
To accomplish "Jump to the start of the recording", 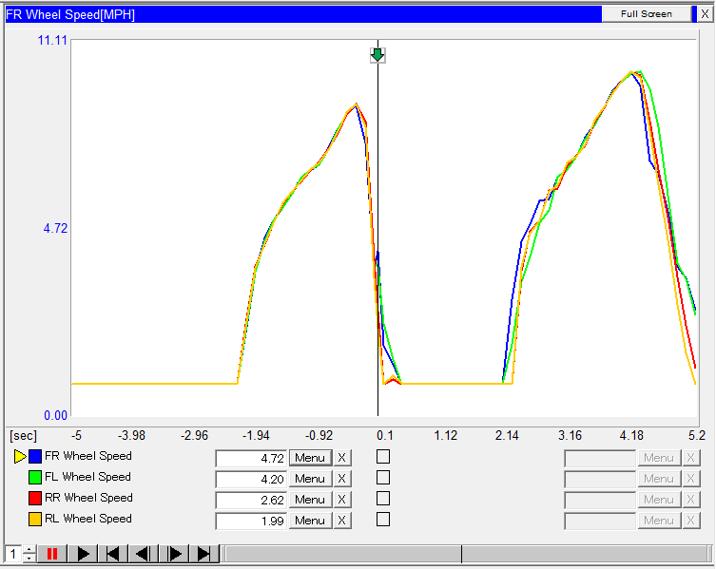I will tap(114, 554).
